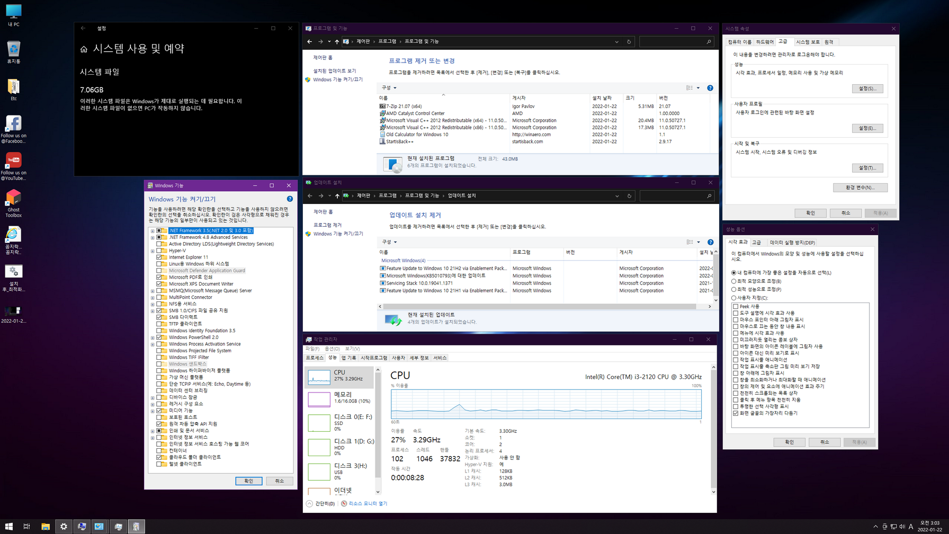The height and width of the screenshot is (534, 949).
Task: Open the Recycle Bin desktop icon
Action: pos(13,52)
